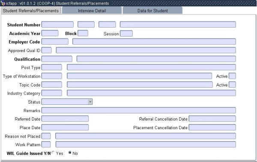Click the Work Pattern code field
The height and width of the screenshot is (162, 257).
(46, 145)
